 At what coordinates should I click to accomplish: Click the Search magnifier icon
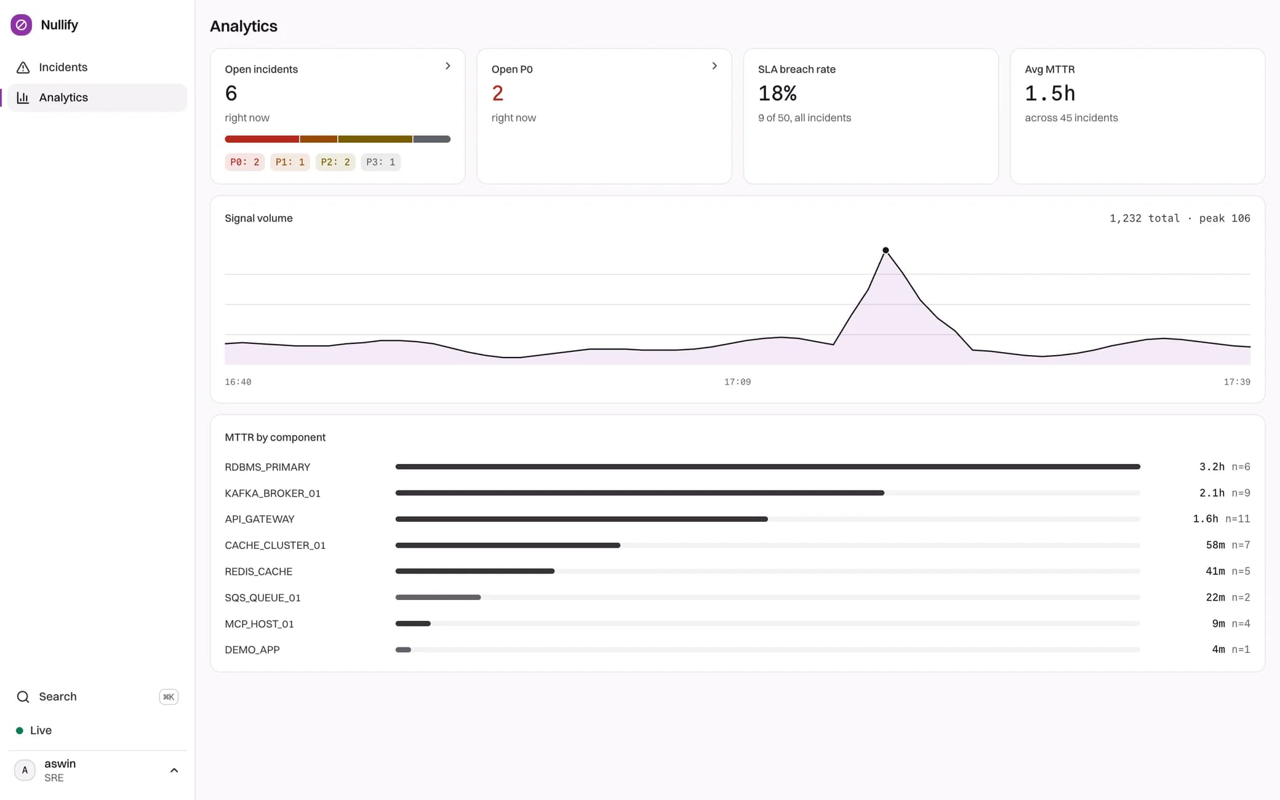point(23,697)
